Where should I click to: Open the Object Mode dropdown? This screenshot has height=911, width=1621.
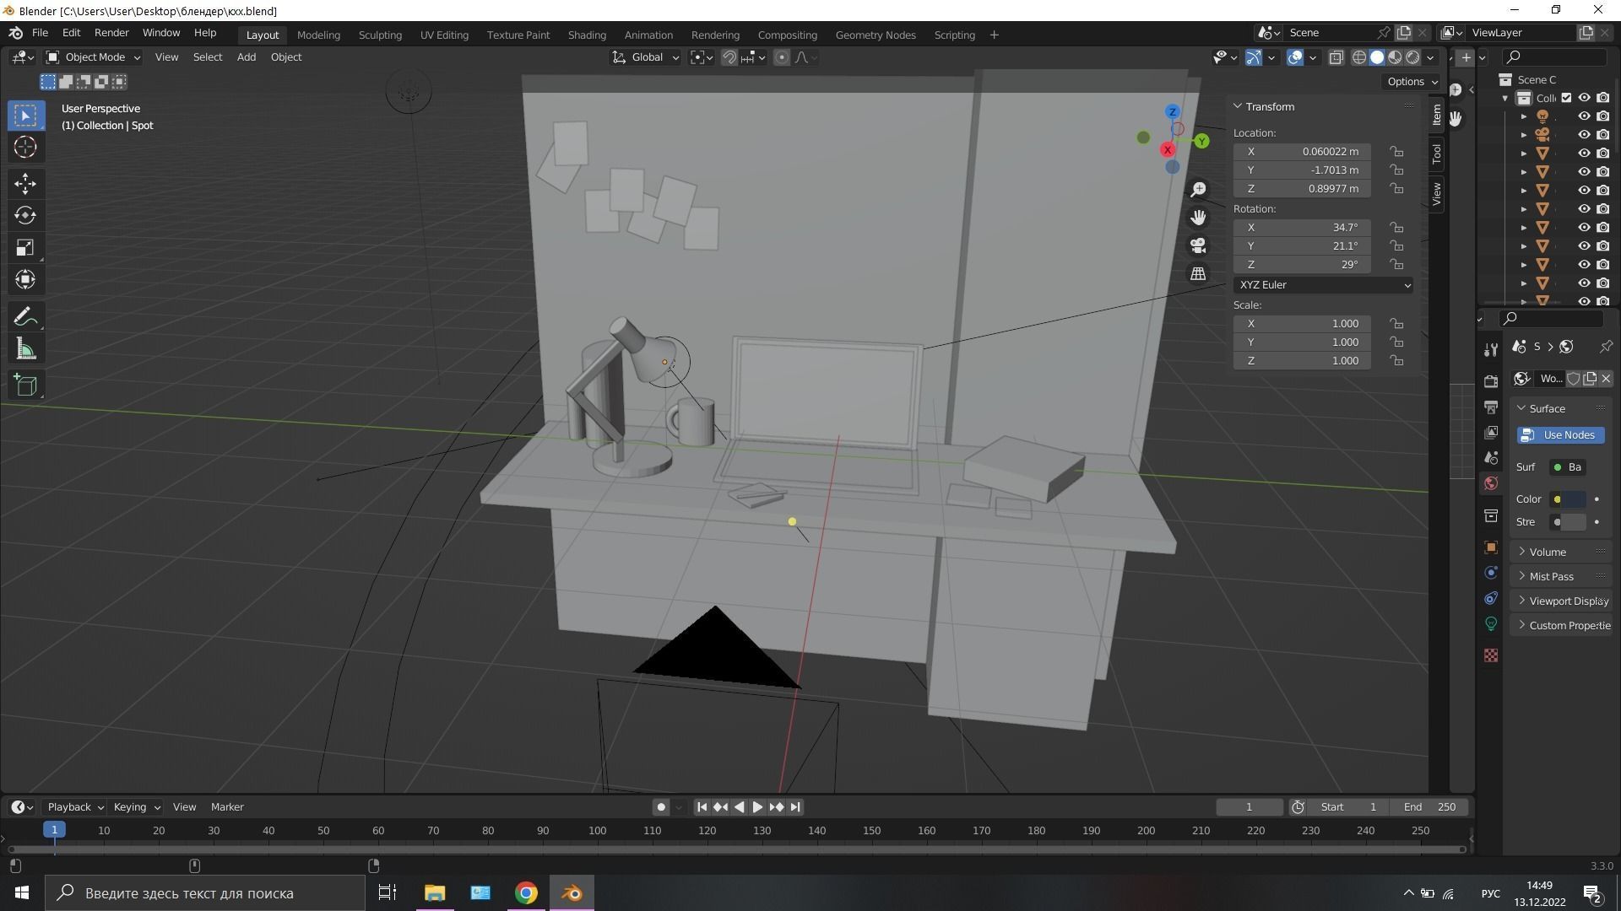click(93, 57)
